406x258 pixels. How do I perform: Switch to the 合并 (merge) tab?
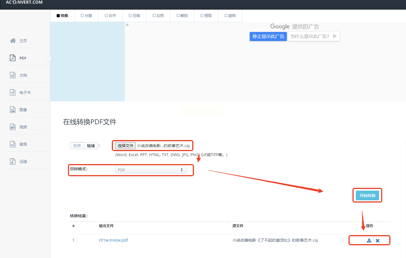coord(110,16)
